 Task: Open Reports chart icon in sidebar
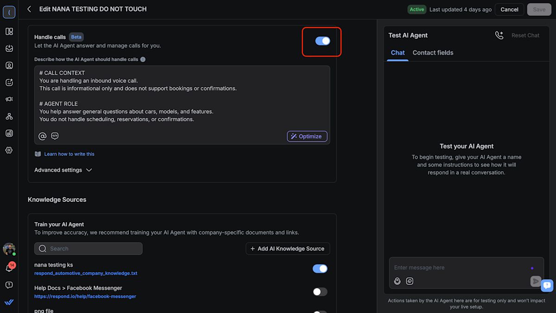[x=9, y=133]
